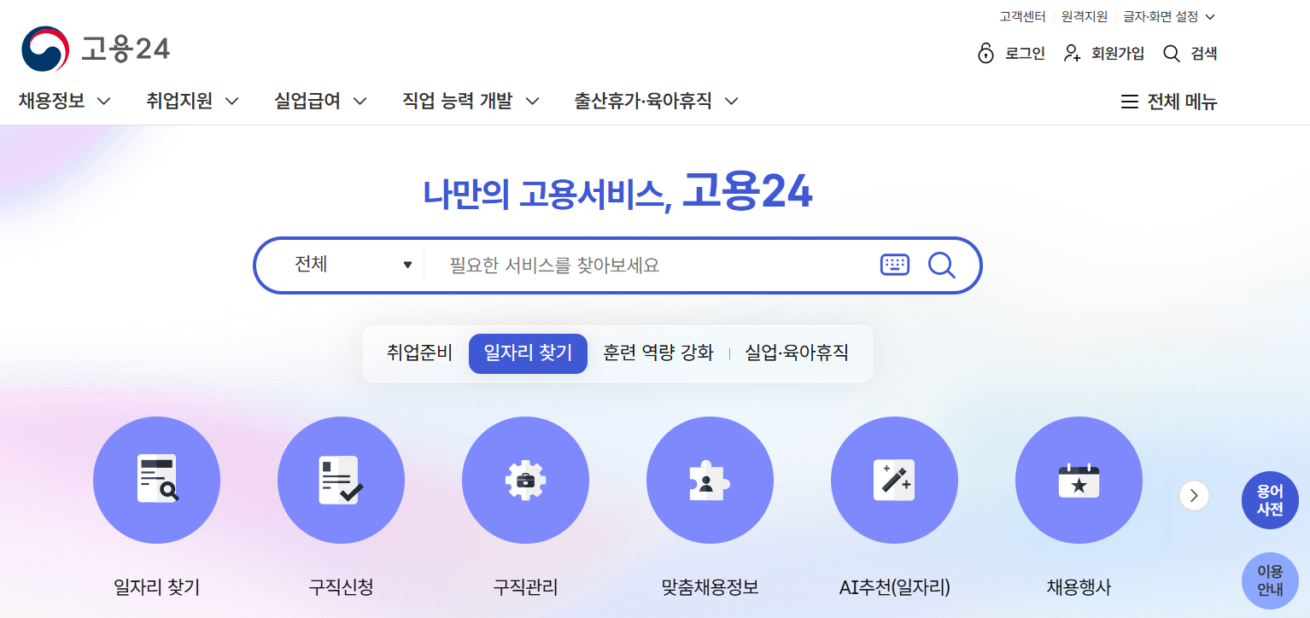Open the 고객센터 link
The width and height of the screenshot is (1310, 618).
[1022, 16]
